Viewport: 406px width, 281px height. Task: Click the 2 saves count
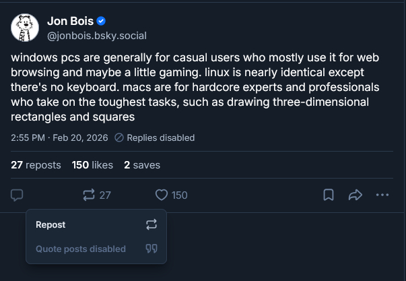pos(141,164)
